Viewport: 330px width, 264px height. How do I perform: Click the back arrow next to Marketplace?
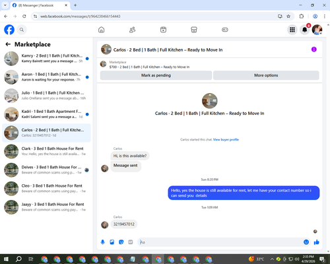pos(8,44)
